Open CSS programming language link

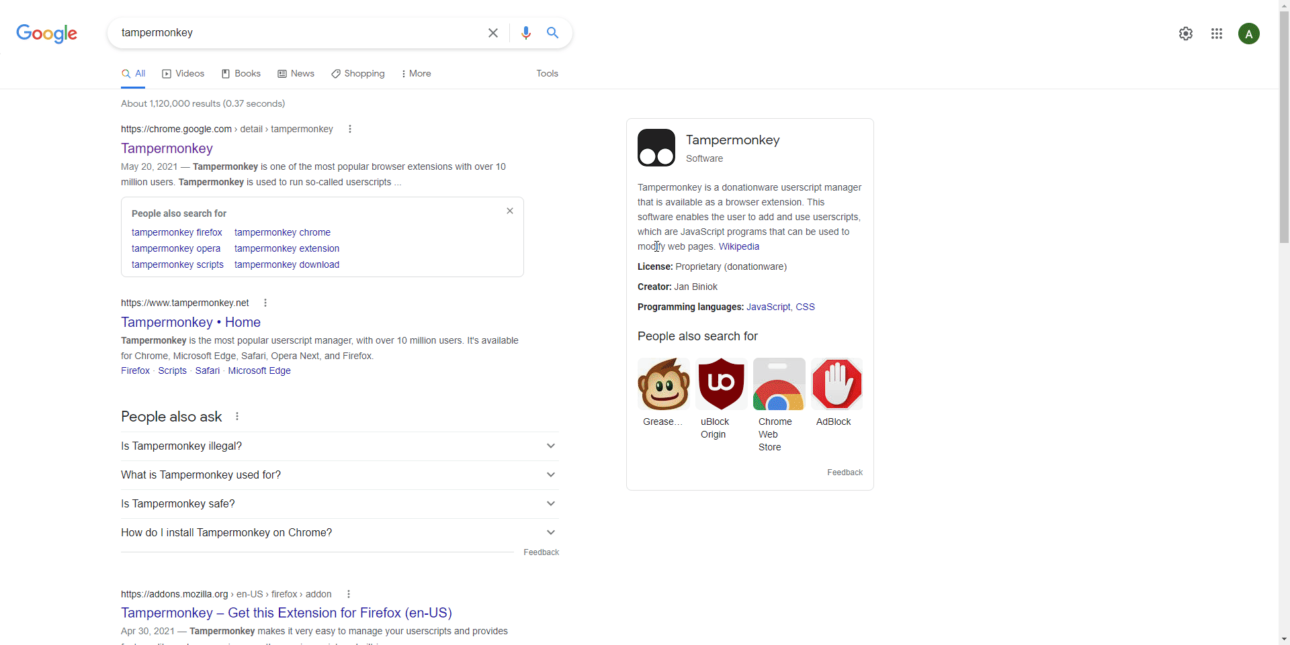[x=805, y=307]
